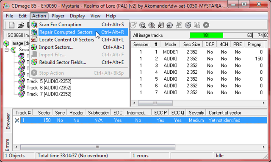Choose Scan For Corruption from Action menu
Image resolution: width=271 pixels, height=162 pixels.
click(79, 25)
